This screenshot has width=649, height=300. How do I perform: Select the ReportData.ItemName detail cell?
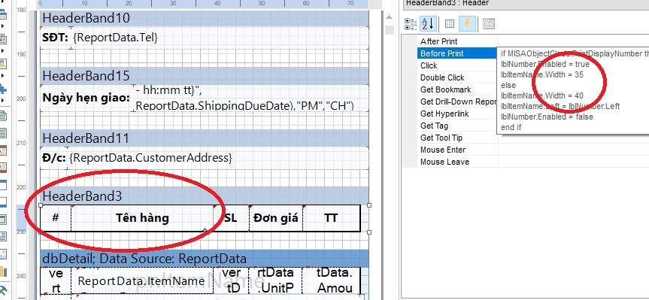141,281
